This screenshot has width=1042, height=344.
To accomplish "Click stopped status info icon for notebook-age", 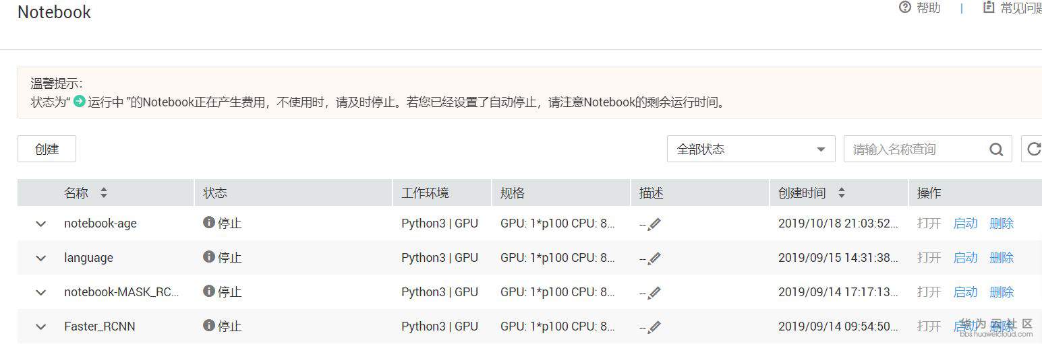I will pos(209,223).
